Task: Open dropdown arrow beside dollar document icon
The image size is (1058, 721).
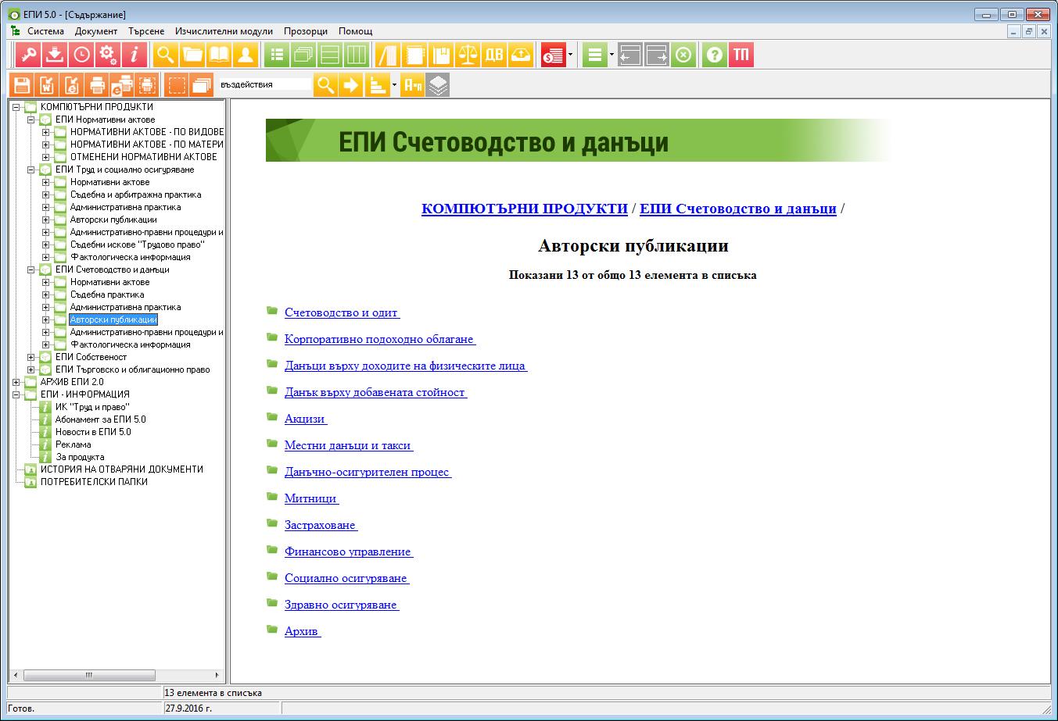Action: tap(571, 55)
